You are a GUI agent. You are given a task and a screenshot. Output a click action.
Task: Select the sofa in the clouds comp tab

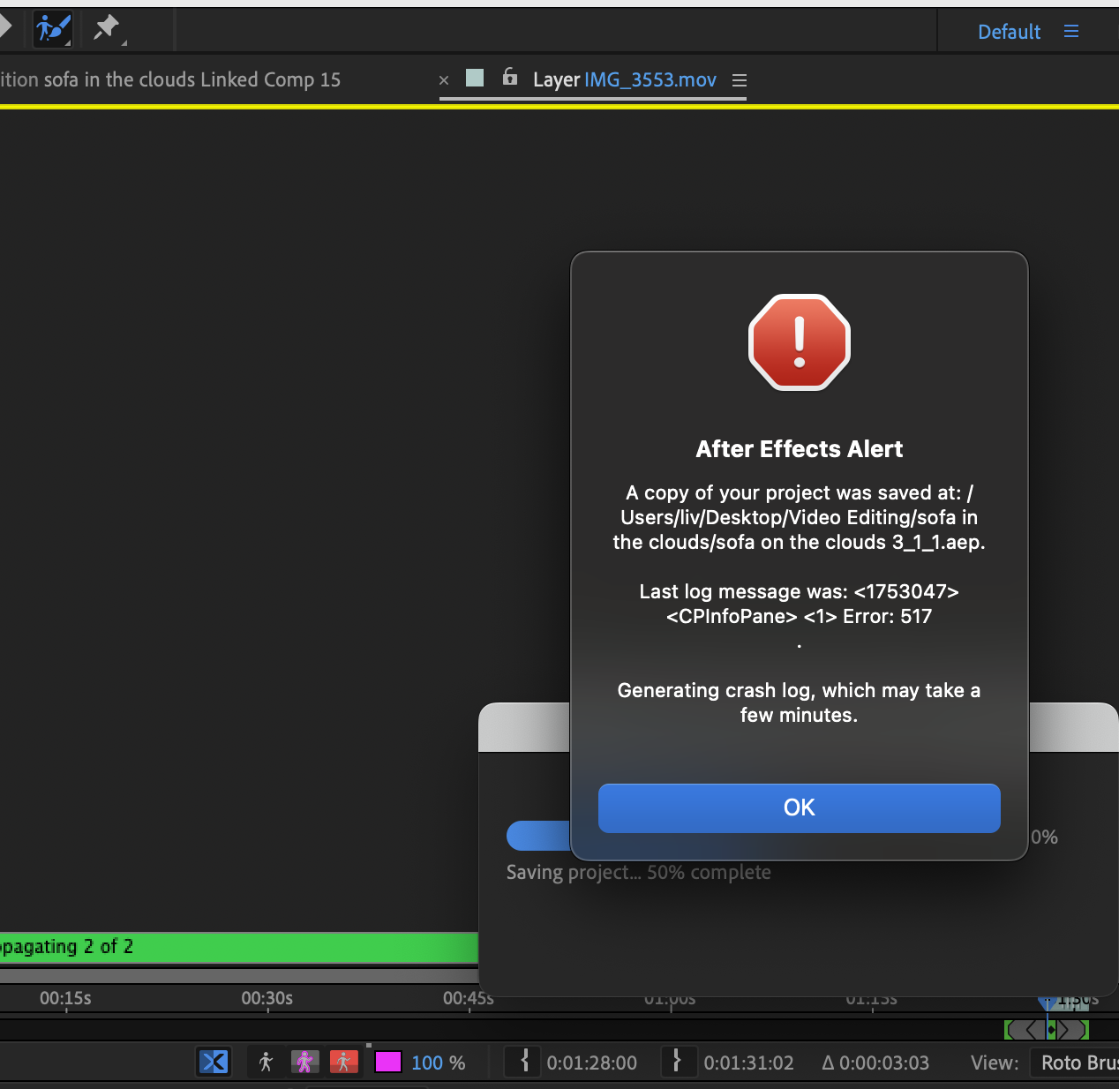[173, 79]
